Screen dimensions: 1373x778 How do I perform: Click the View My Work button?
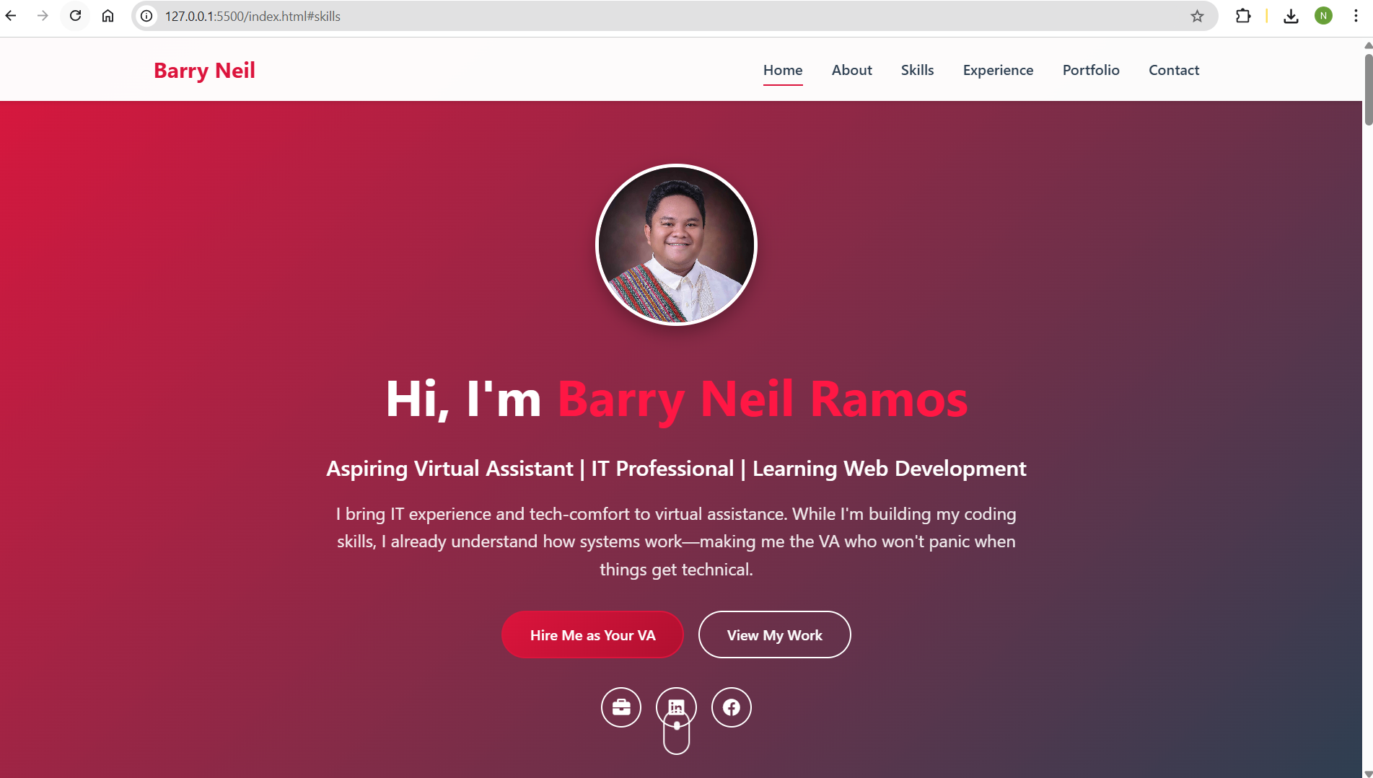tap(774, 635)
